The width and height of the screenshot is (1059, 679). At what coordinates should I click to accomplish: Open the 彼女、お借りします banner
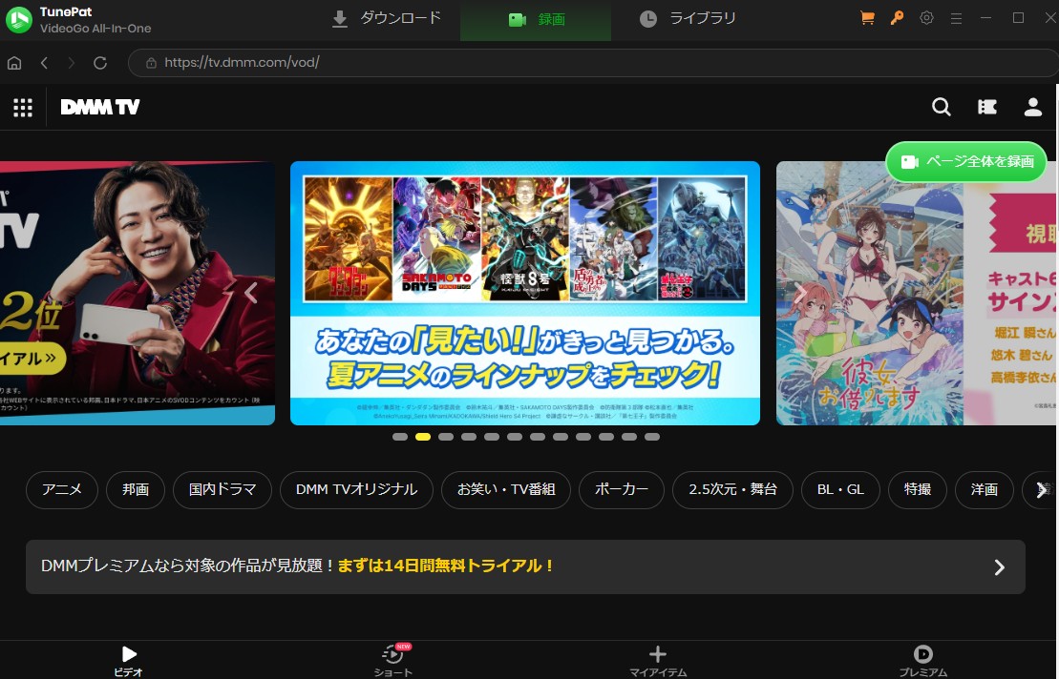917,294
